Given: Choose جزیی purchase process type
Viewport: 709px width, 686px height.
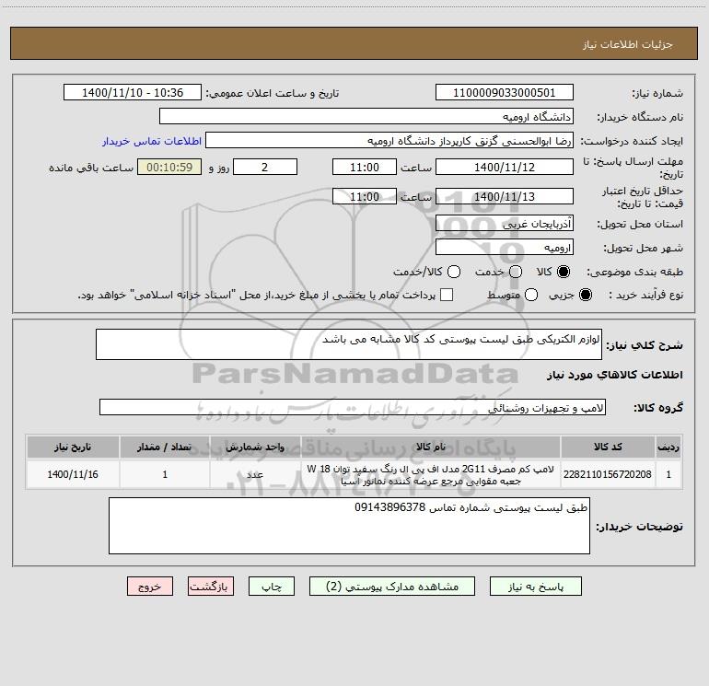Looking at the screenshot, I should coord(586,295).
